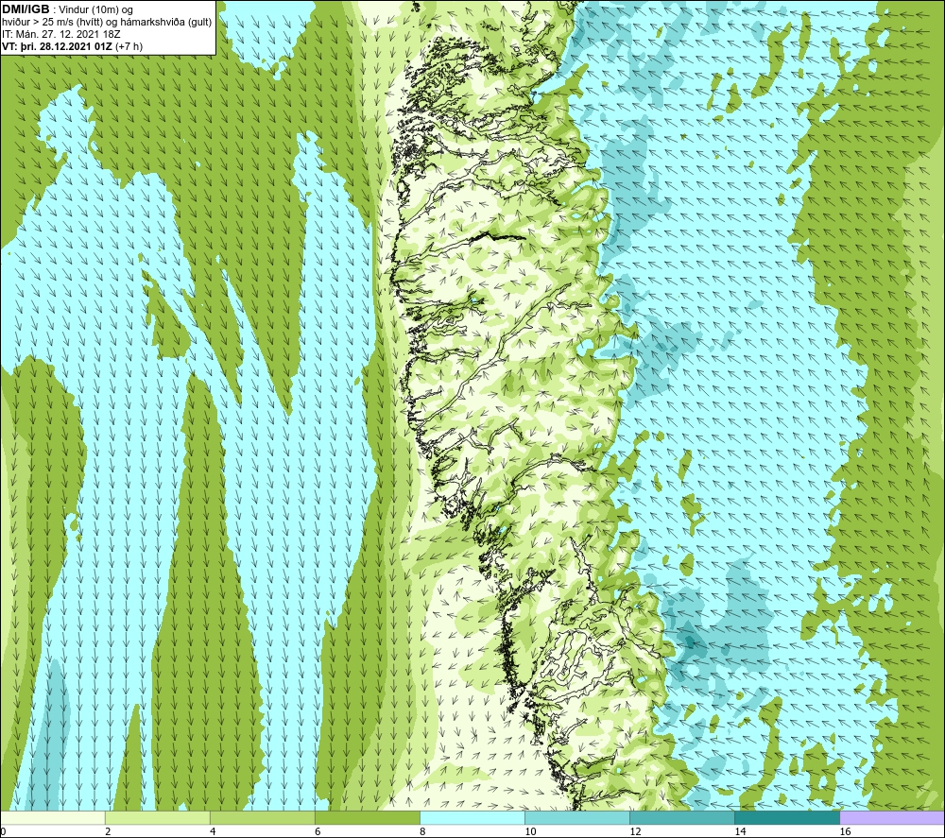Click the 'DMI/IGB' title text
The width and height of the screenshot is (945, 838).
26,9
